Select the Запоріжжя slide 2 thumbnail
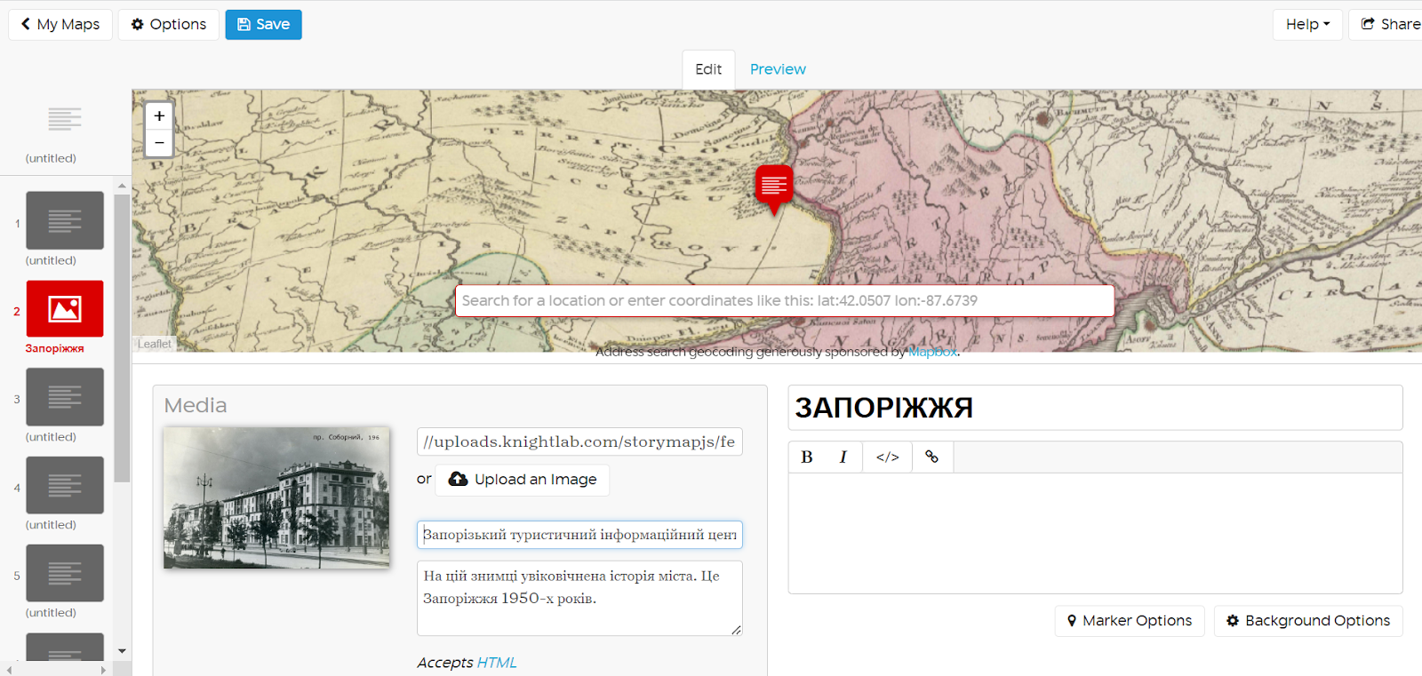This screenshot has height=676, width=1422. (65, 309)
